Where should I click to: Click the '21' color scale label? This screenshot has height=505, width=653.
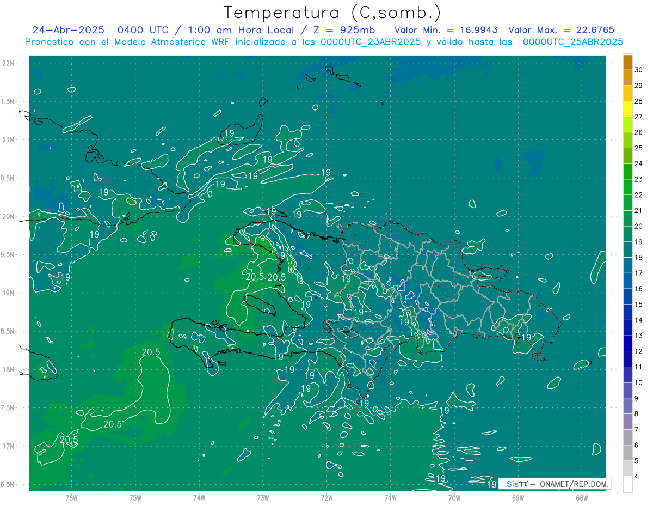point(638,210)
